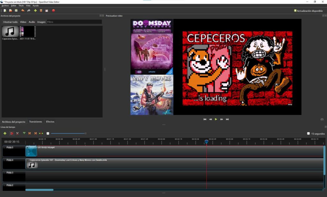The width and height of the screenshot is (327, 197).
Task: Click the red Export Video button
Action: [x=53, y=11]
